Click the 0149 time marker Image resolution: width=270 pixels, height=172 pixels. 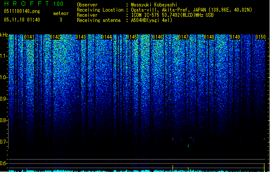235,37
